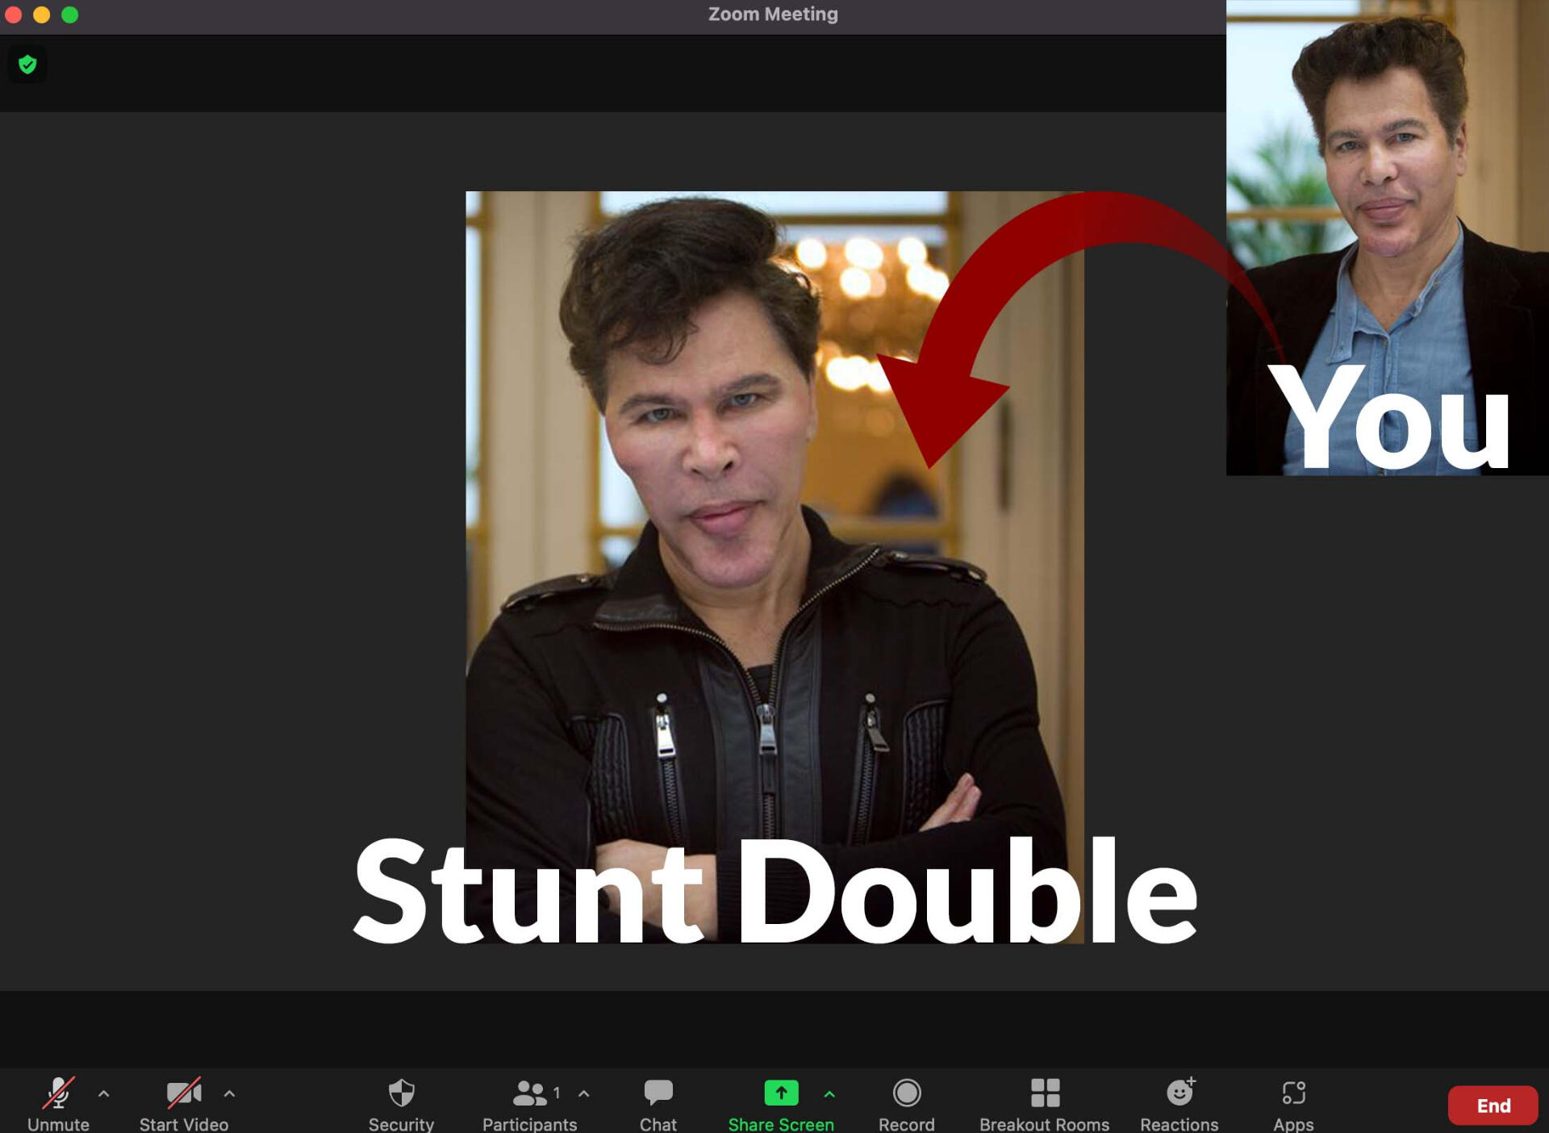
Task: Open the Breakout Rooms grid icon
Action: [x=1045, y=1093]
